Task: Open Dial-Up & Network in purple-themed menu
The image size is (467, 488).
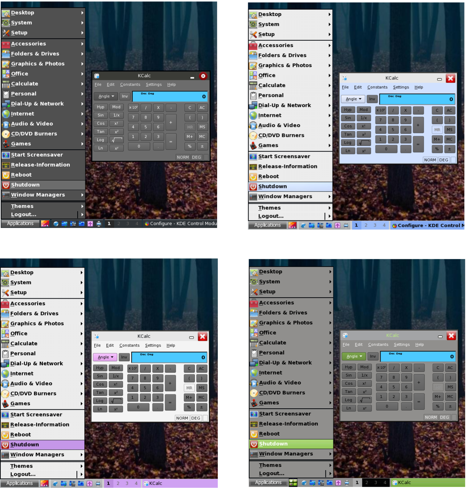Action: tap(42, 363)
